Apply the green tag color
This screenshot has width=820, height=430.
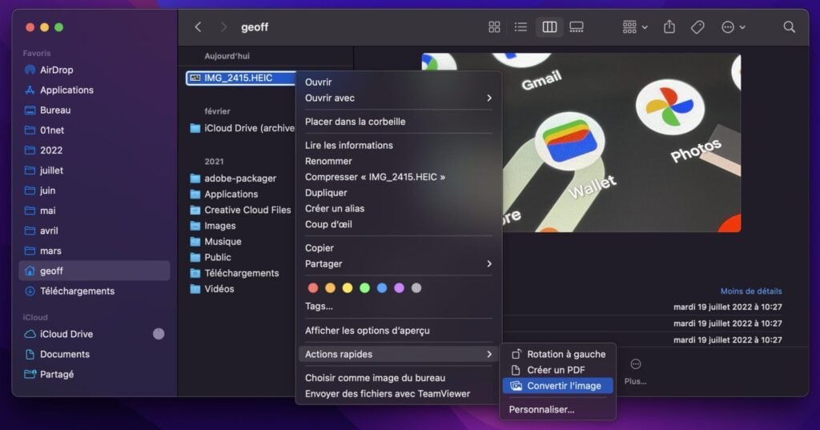(364, 287)
